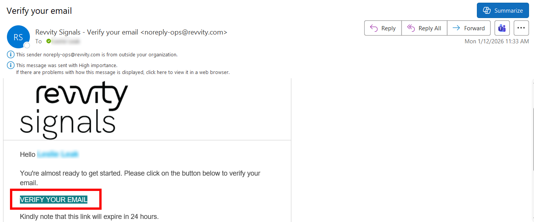Click the blurred name after Hello greeting
The image size is (534, 222).
point(58,155)
